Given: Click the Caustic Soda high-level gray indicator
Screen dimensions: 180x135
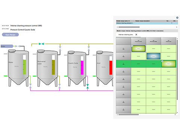Looking at the screenshot, I should [x=66, y=55].
